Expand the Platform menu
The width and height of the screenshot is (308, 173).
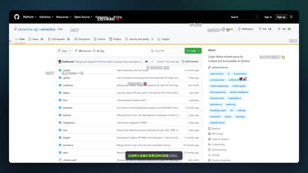click(x=29, y=17)
